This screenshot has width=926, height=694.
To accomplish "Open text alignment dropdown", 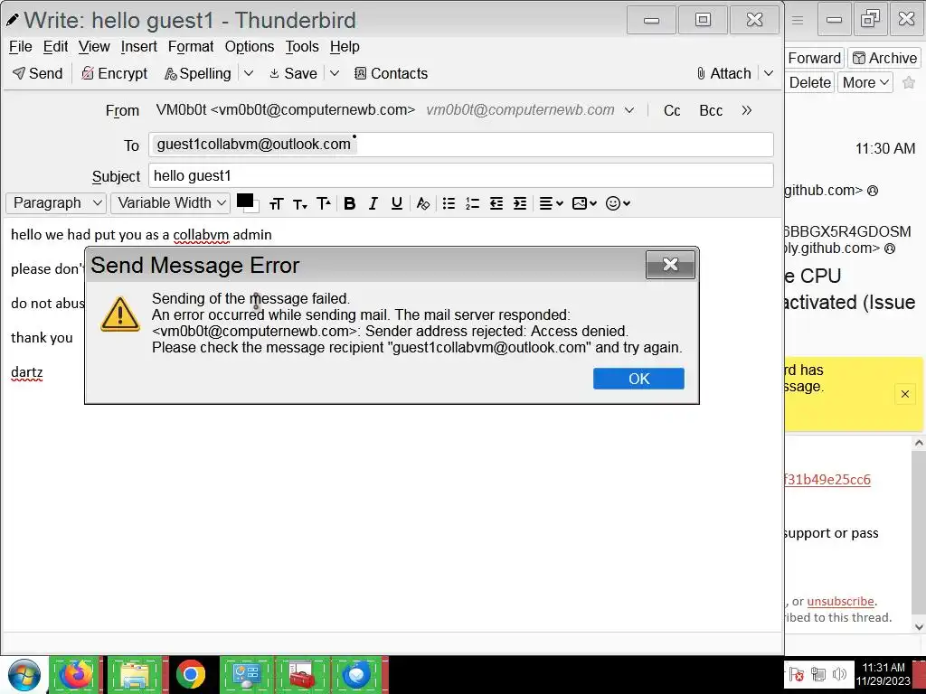I will click(x=552, y=203).
